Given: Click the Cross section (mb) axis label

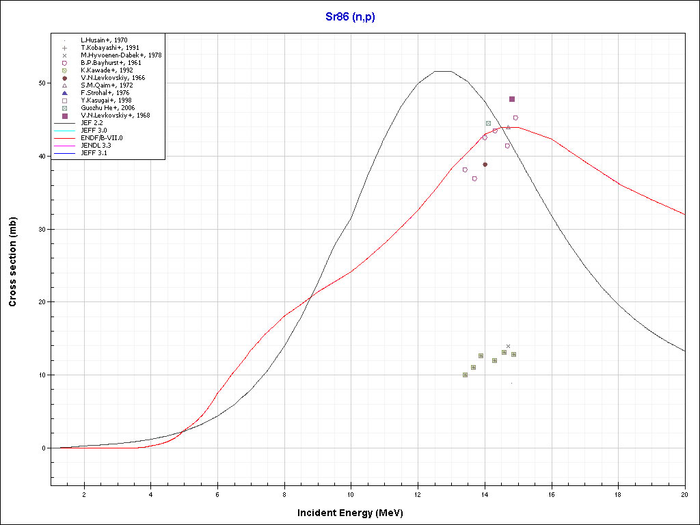Looking at the screenshot, I should click(x=13, y=262).
